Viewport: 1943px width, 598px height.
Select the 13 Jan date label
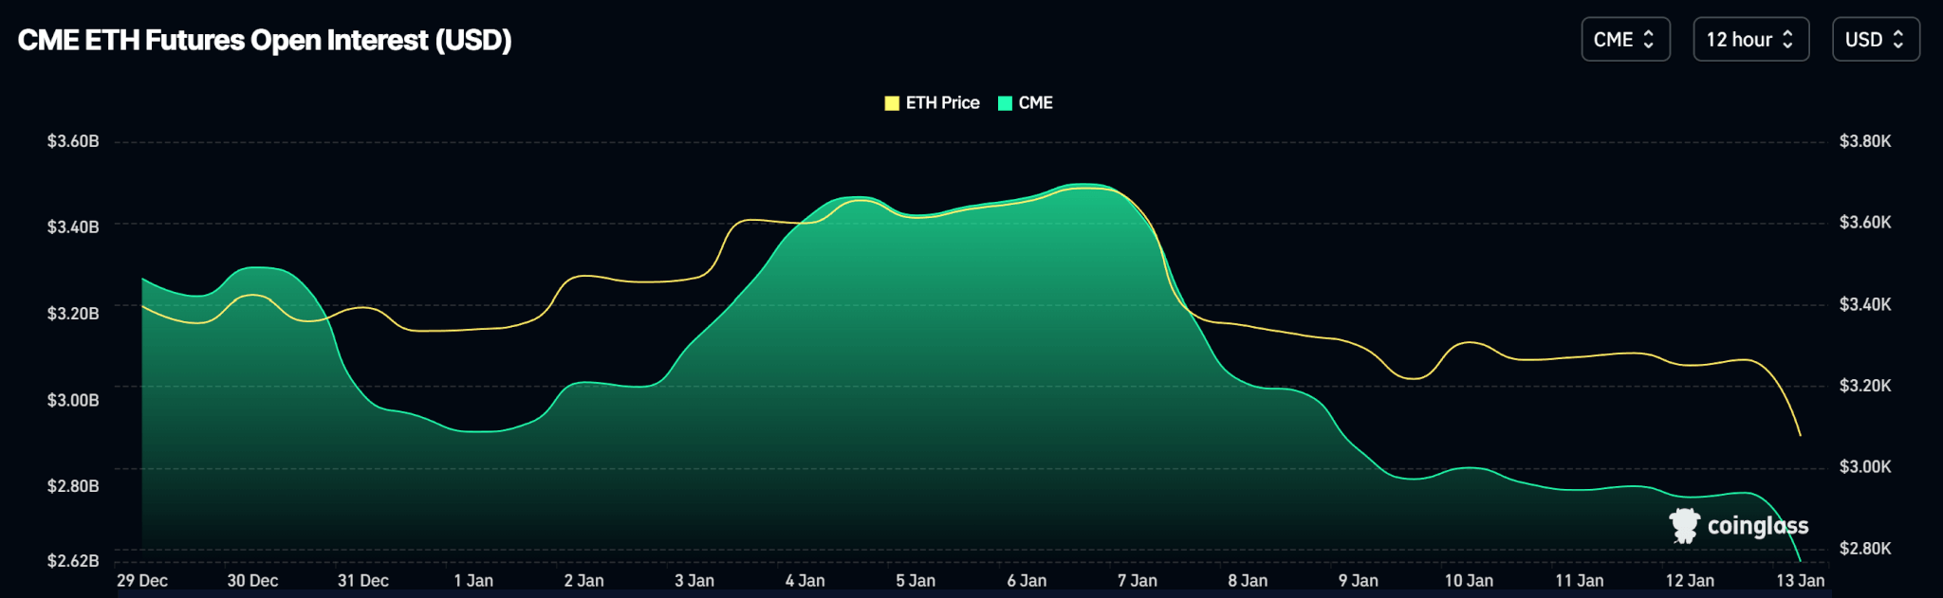[1800, 581]
